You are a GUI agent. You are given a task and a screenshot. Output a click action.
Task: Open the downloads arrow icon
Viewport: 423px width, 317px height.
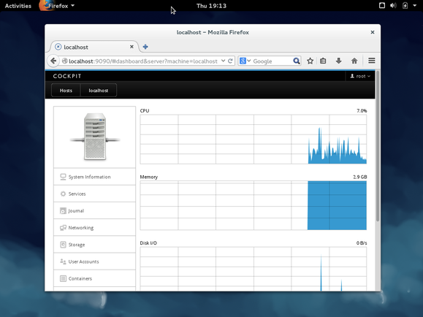coord(338,61)
